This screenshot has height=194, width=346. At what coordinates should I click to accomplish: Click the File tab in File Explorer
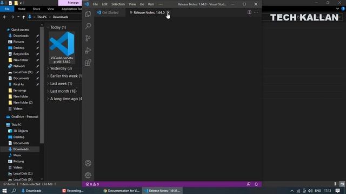click(x=7, y=9)
